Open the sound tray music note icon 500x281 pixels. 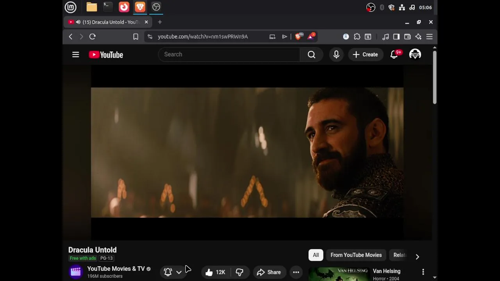click(x=412, y=7)
